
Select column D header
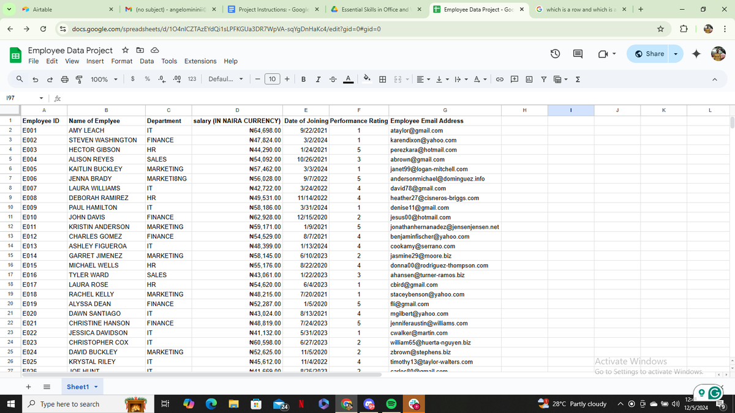(x=237, y=110)
